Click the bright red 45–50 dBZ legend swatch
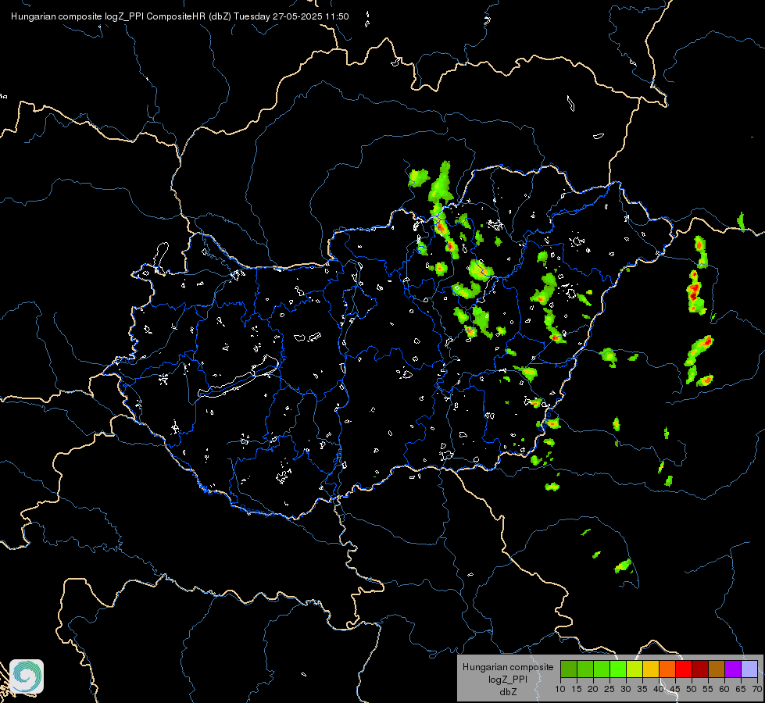765x703 pixels. (684, 669)
